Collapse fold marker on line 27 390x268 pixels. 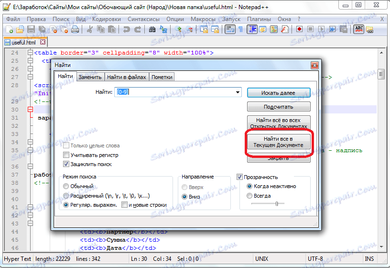click(30, 77)
